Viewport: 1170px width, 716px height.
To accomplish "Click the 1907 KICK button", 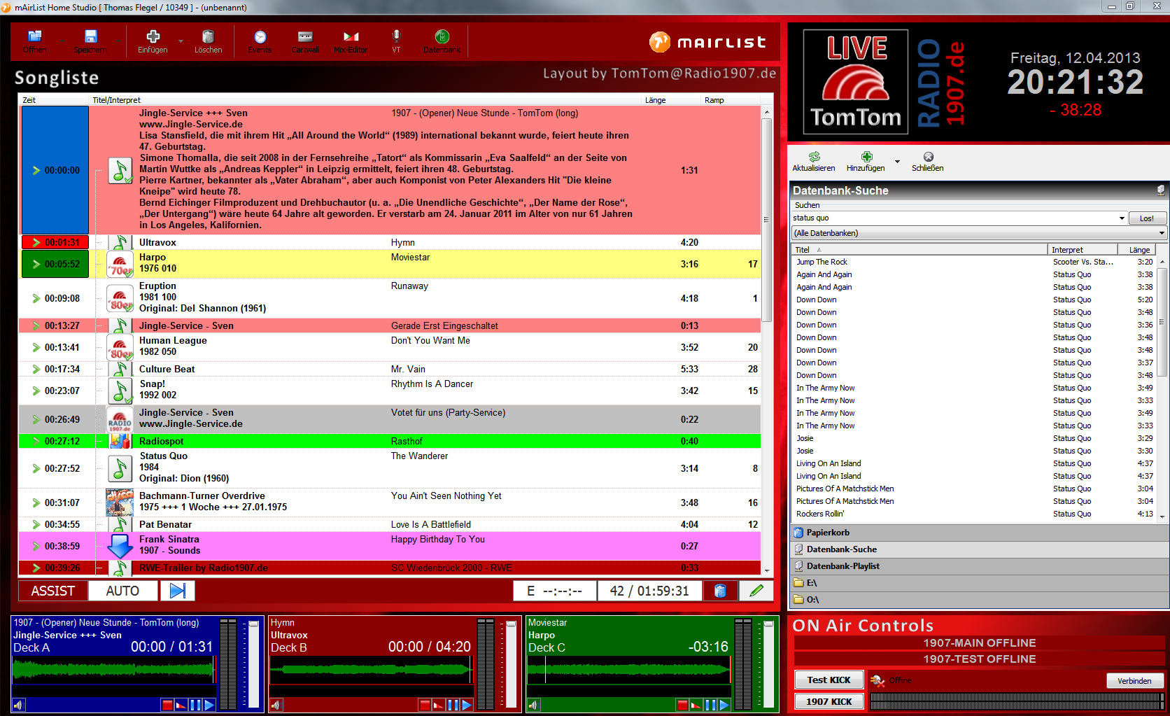I will 829,701.
